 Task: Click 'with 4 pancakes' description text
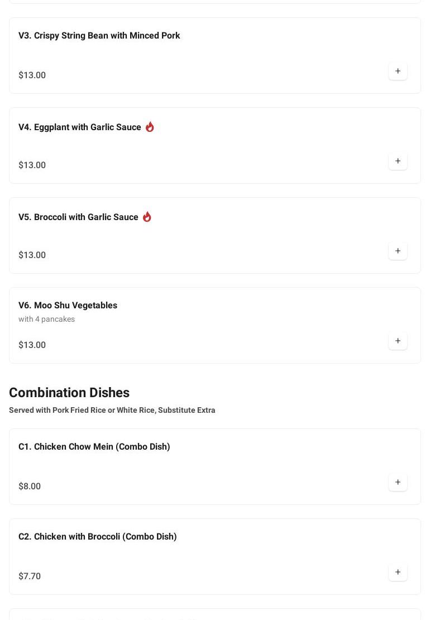46,319
